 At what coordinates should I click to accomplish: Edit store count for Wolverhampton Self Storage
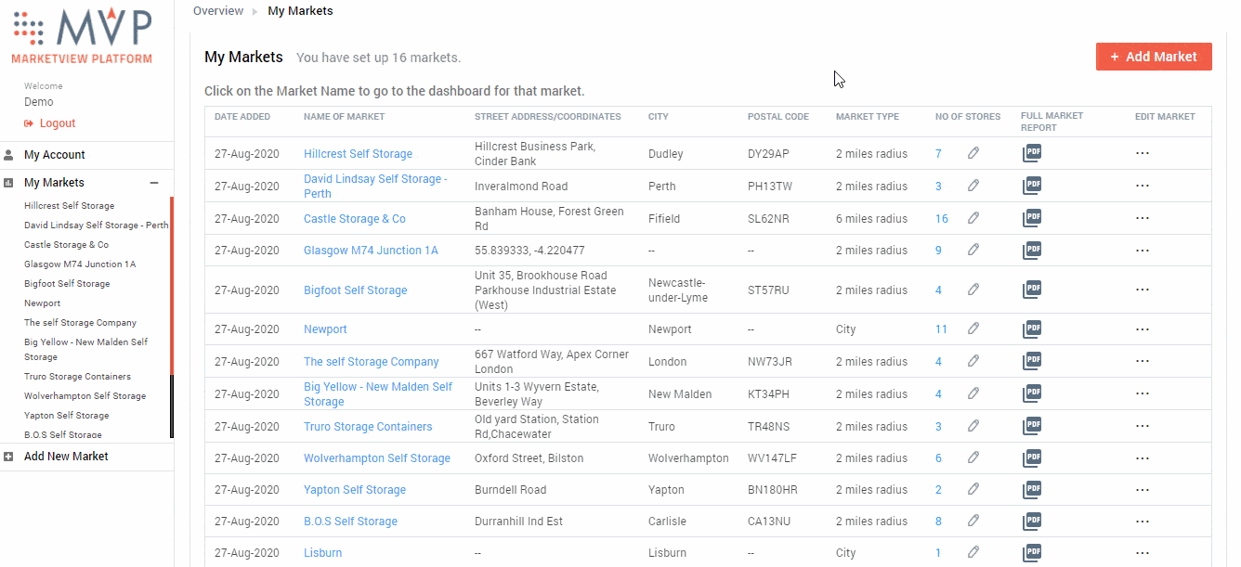tap(973, 457)
